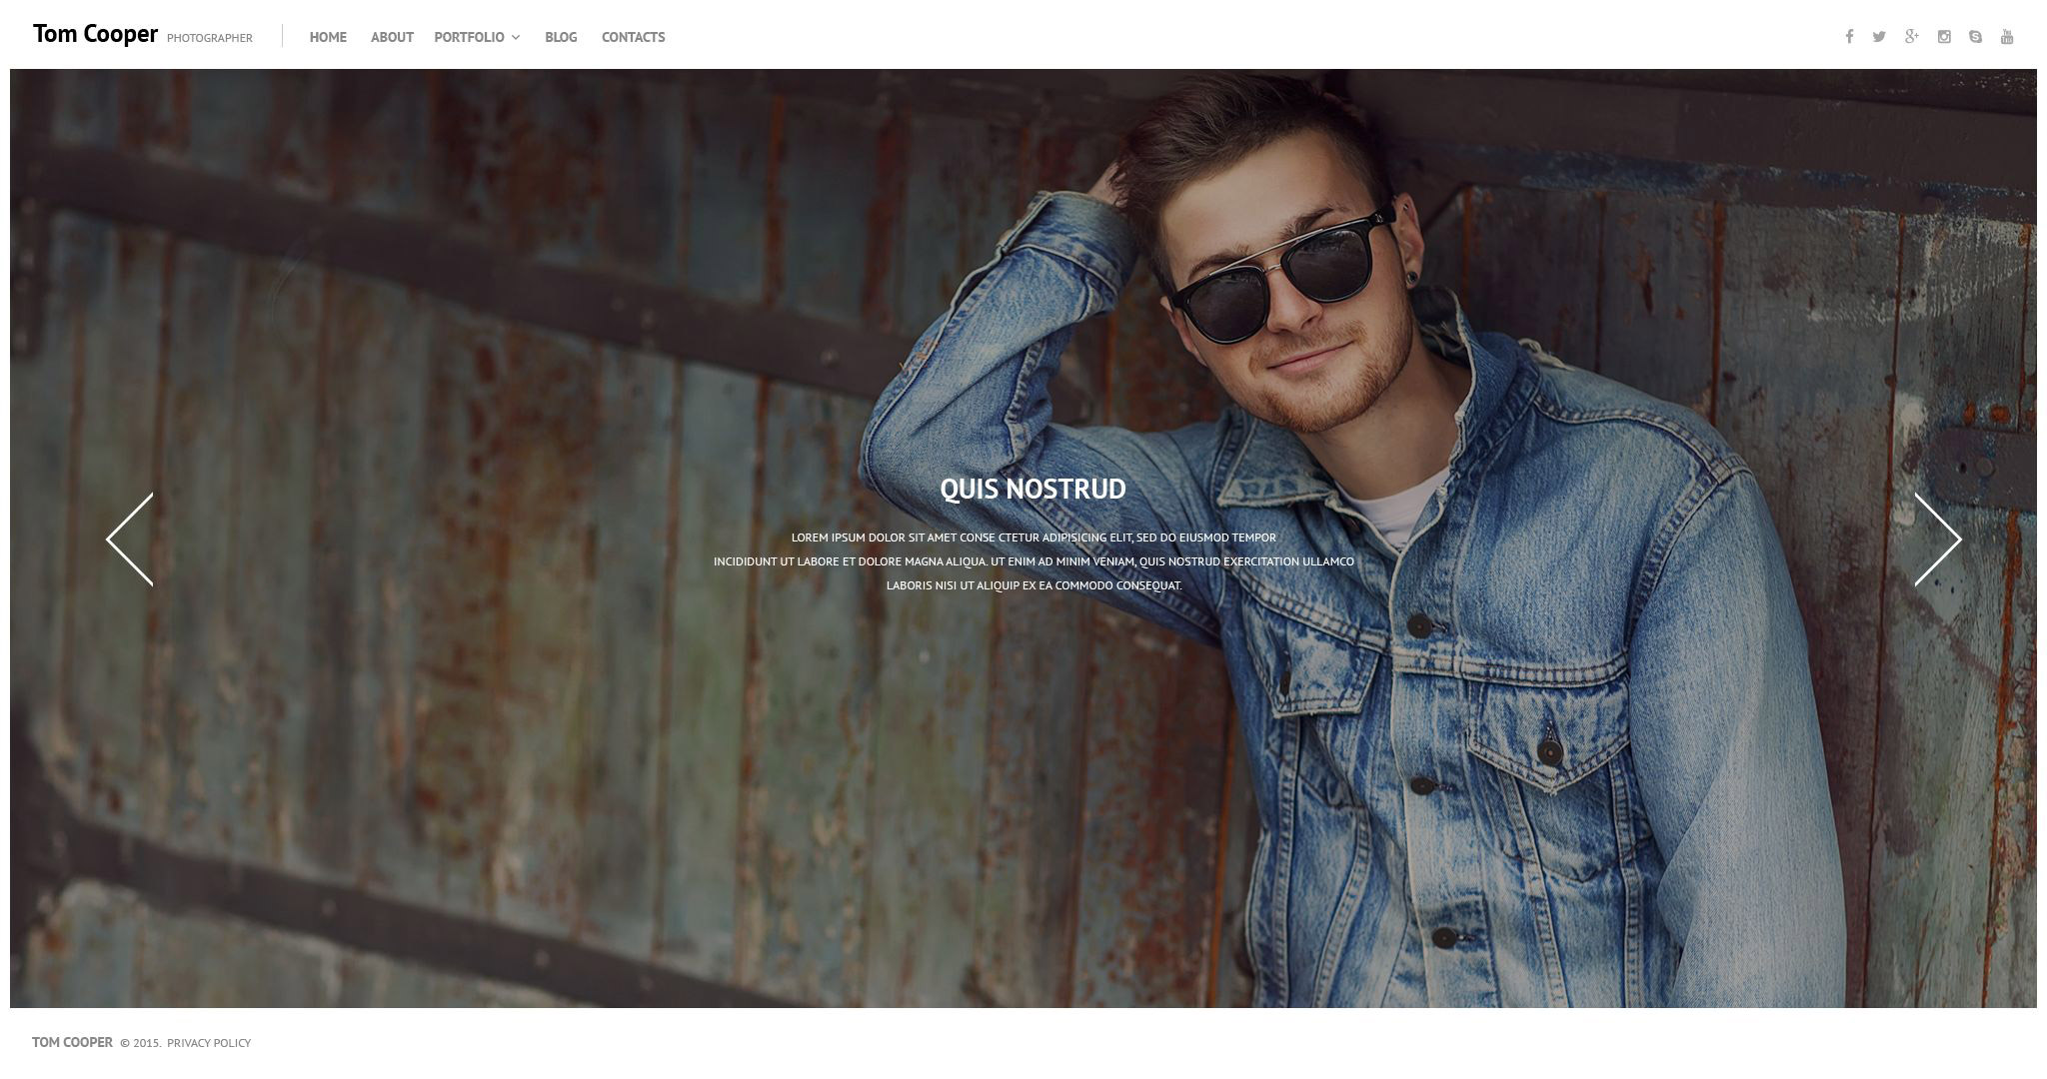Image resolution: width=2047 pixels, height=1079 pixels.
Task: Navigate to next slide using right arrow
Action: (1936, 538)
